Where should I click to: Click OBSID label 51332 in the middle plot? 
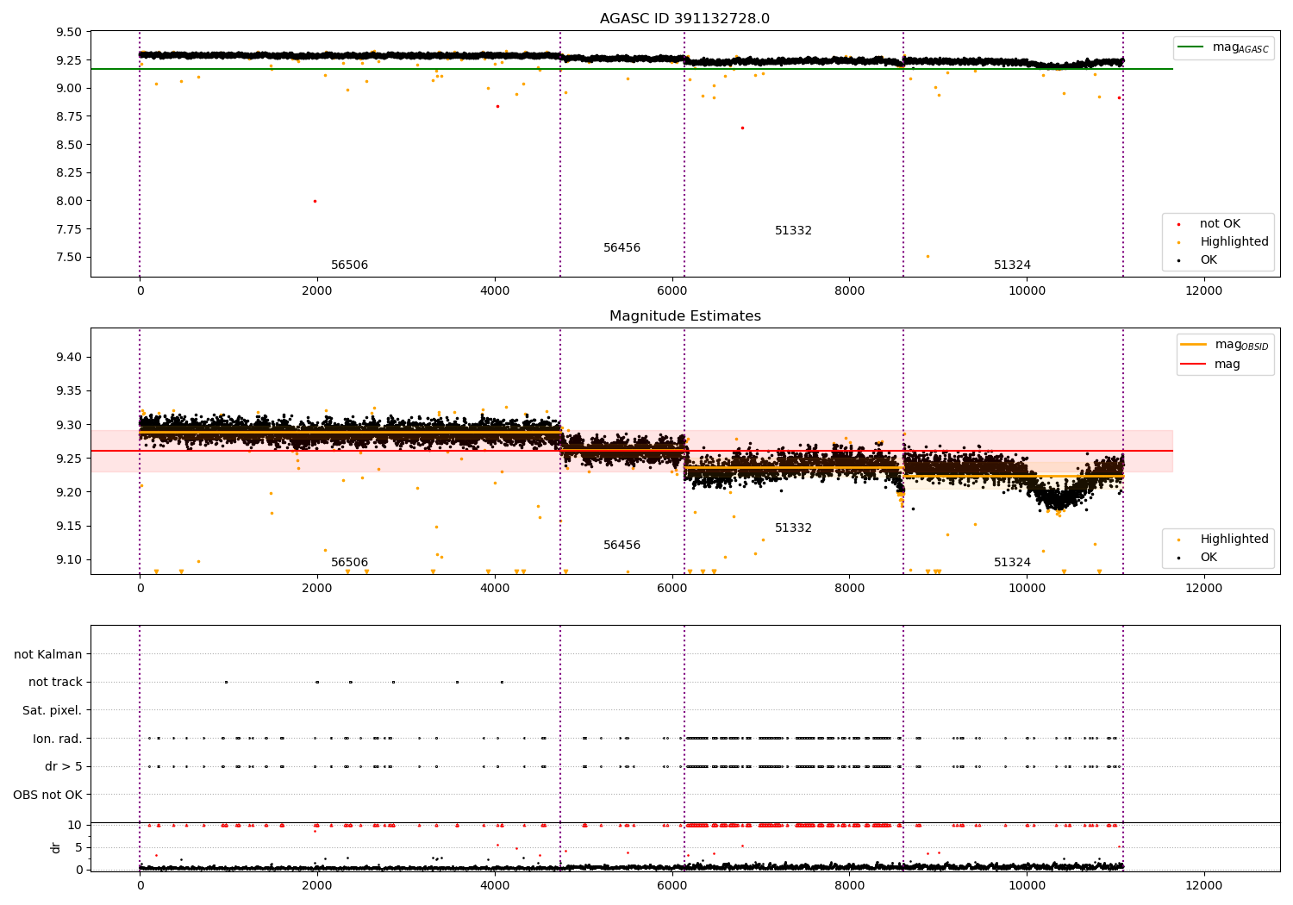point(793,528)
